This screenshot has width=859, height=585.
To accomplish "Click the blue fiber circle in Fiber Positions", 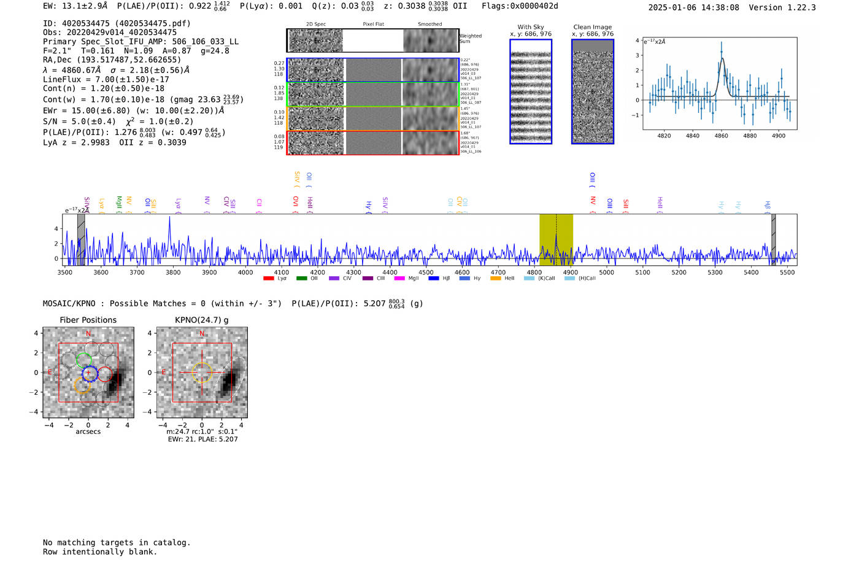I will [90, 373].
